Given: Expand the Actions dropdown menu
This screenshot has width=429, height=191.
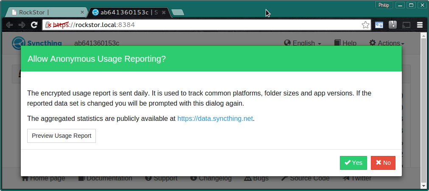Looking at the screenshot, I should tap(387, 44).
